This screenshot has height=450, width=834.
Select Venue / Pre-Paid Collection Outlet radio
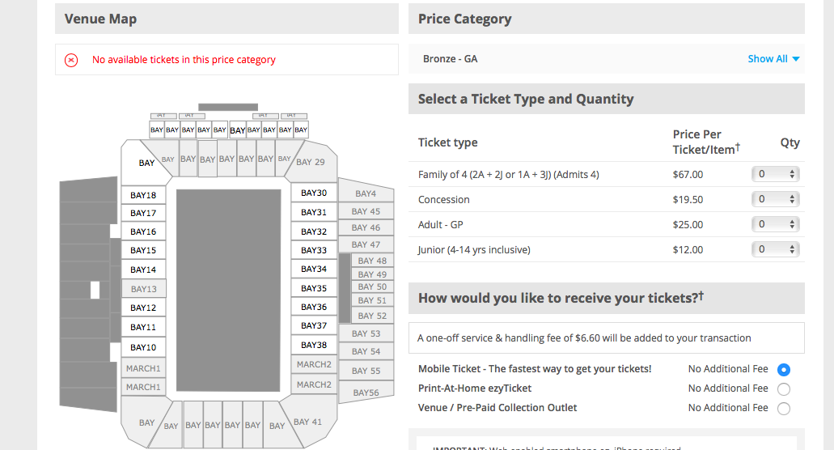(784, 409)
